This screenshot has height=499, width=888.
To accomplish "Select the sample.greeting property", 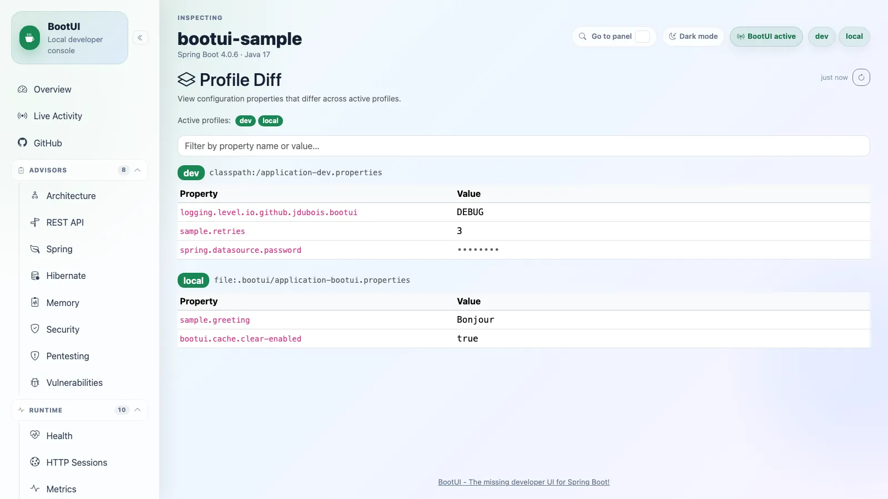I will pyautogui.click(x=215, y=320).
